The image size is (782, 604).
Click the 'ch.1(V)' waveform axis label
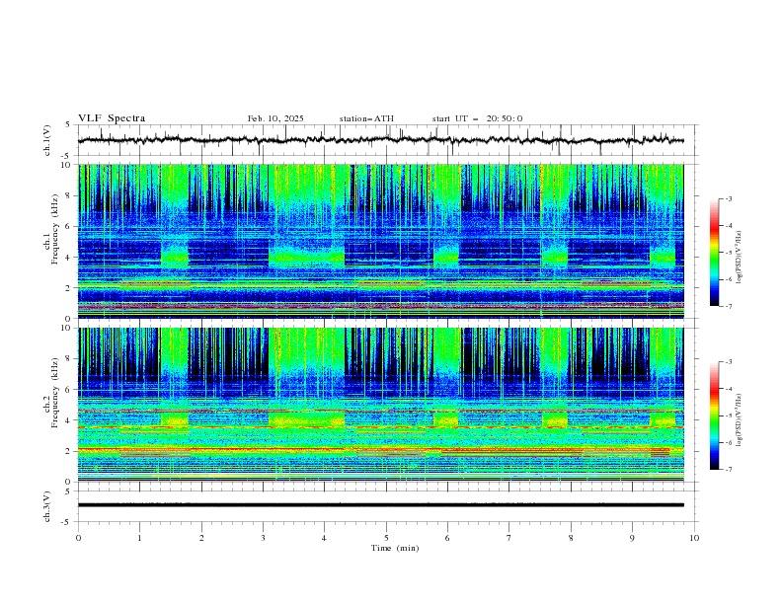(x=47, y=140)
